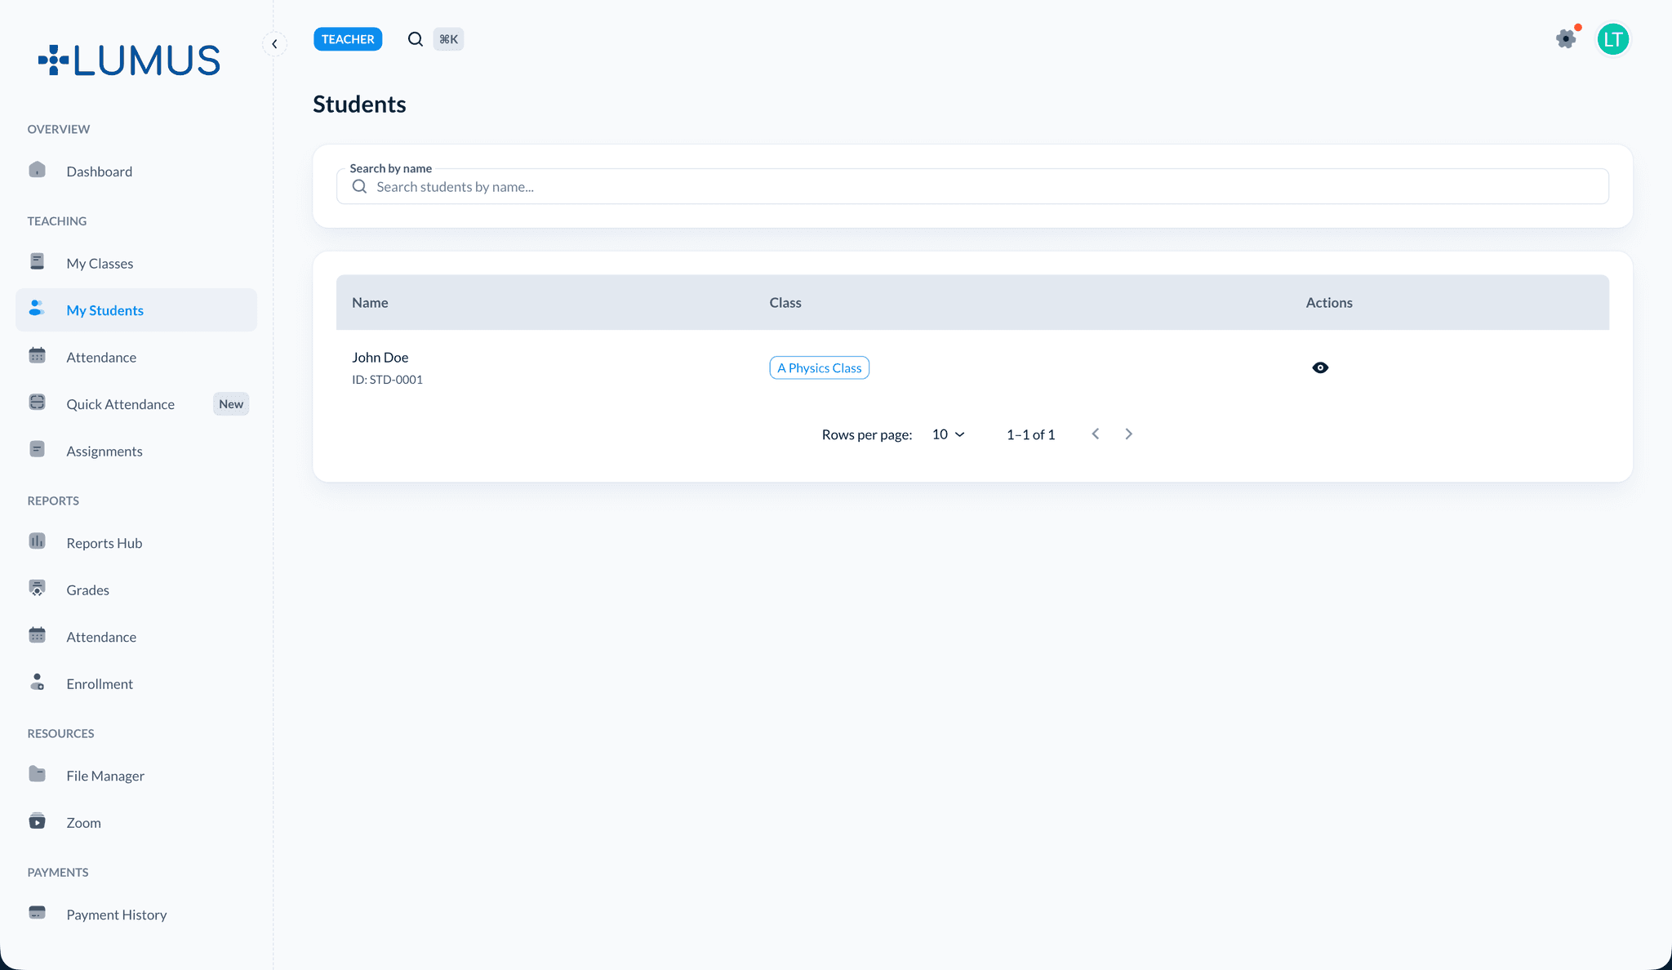Click the ID: STD-0001 text
The image size is (1672, 970).
387,380
